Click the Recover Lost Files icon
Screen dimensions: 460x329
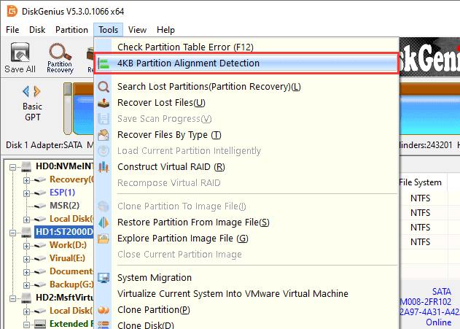(x=104, y=103)
